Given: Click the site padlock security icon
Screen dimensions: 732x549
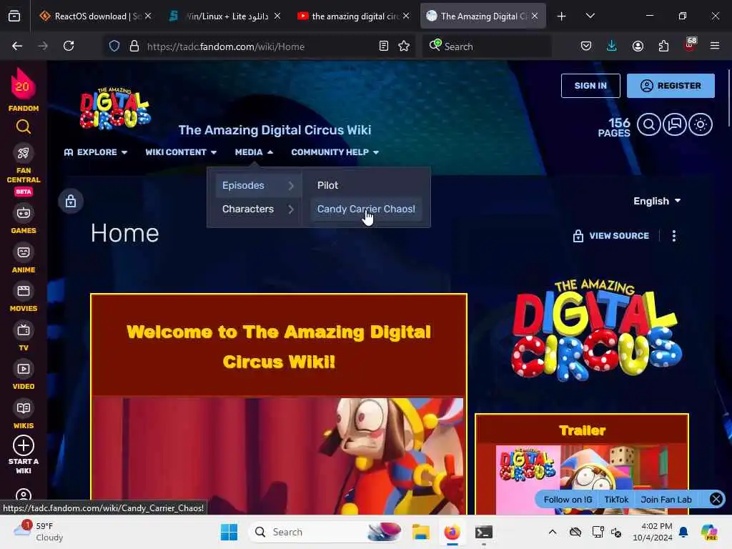Looking at the screenshot, I should click(x=134, y=46).
